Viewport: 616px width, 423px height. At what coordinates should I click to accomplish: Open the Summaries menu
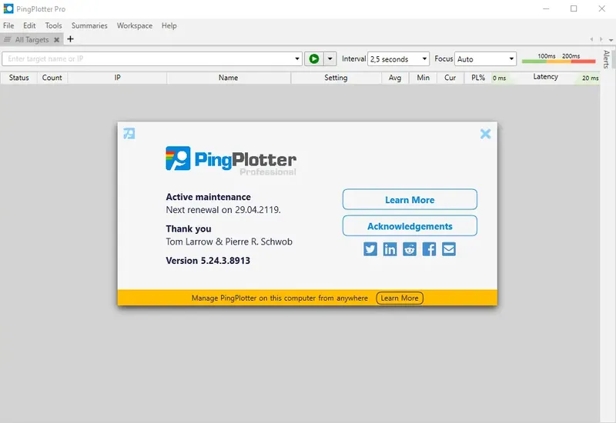click(89, 25)
